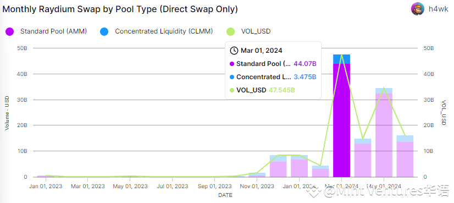Select the Concentrated Liquidity (CLMM) legend label

coord(164,31)
